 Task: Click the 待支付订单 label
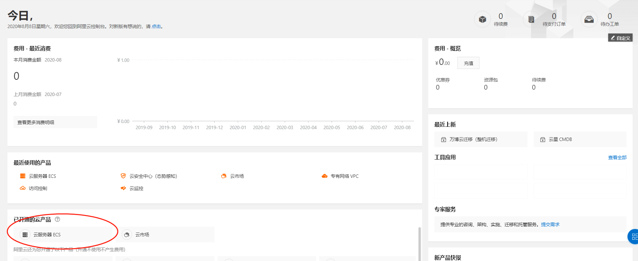pos(554,24)
